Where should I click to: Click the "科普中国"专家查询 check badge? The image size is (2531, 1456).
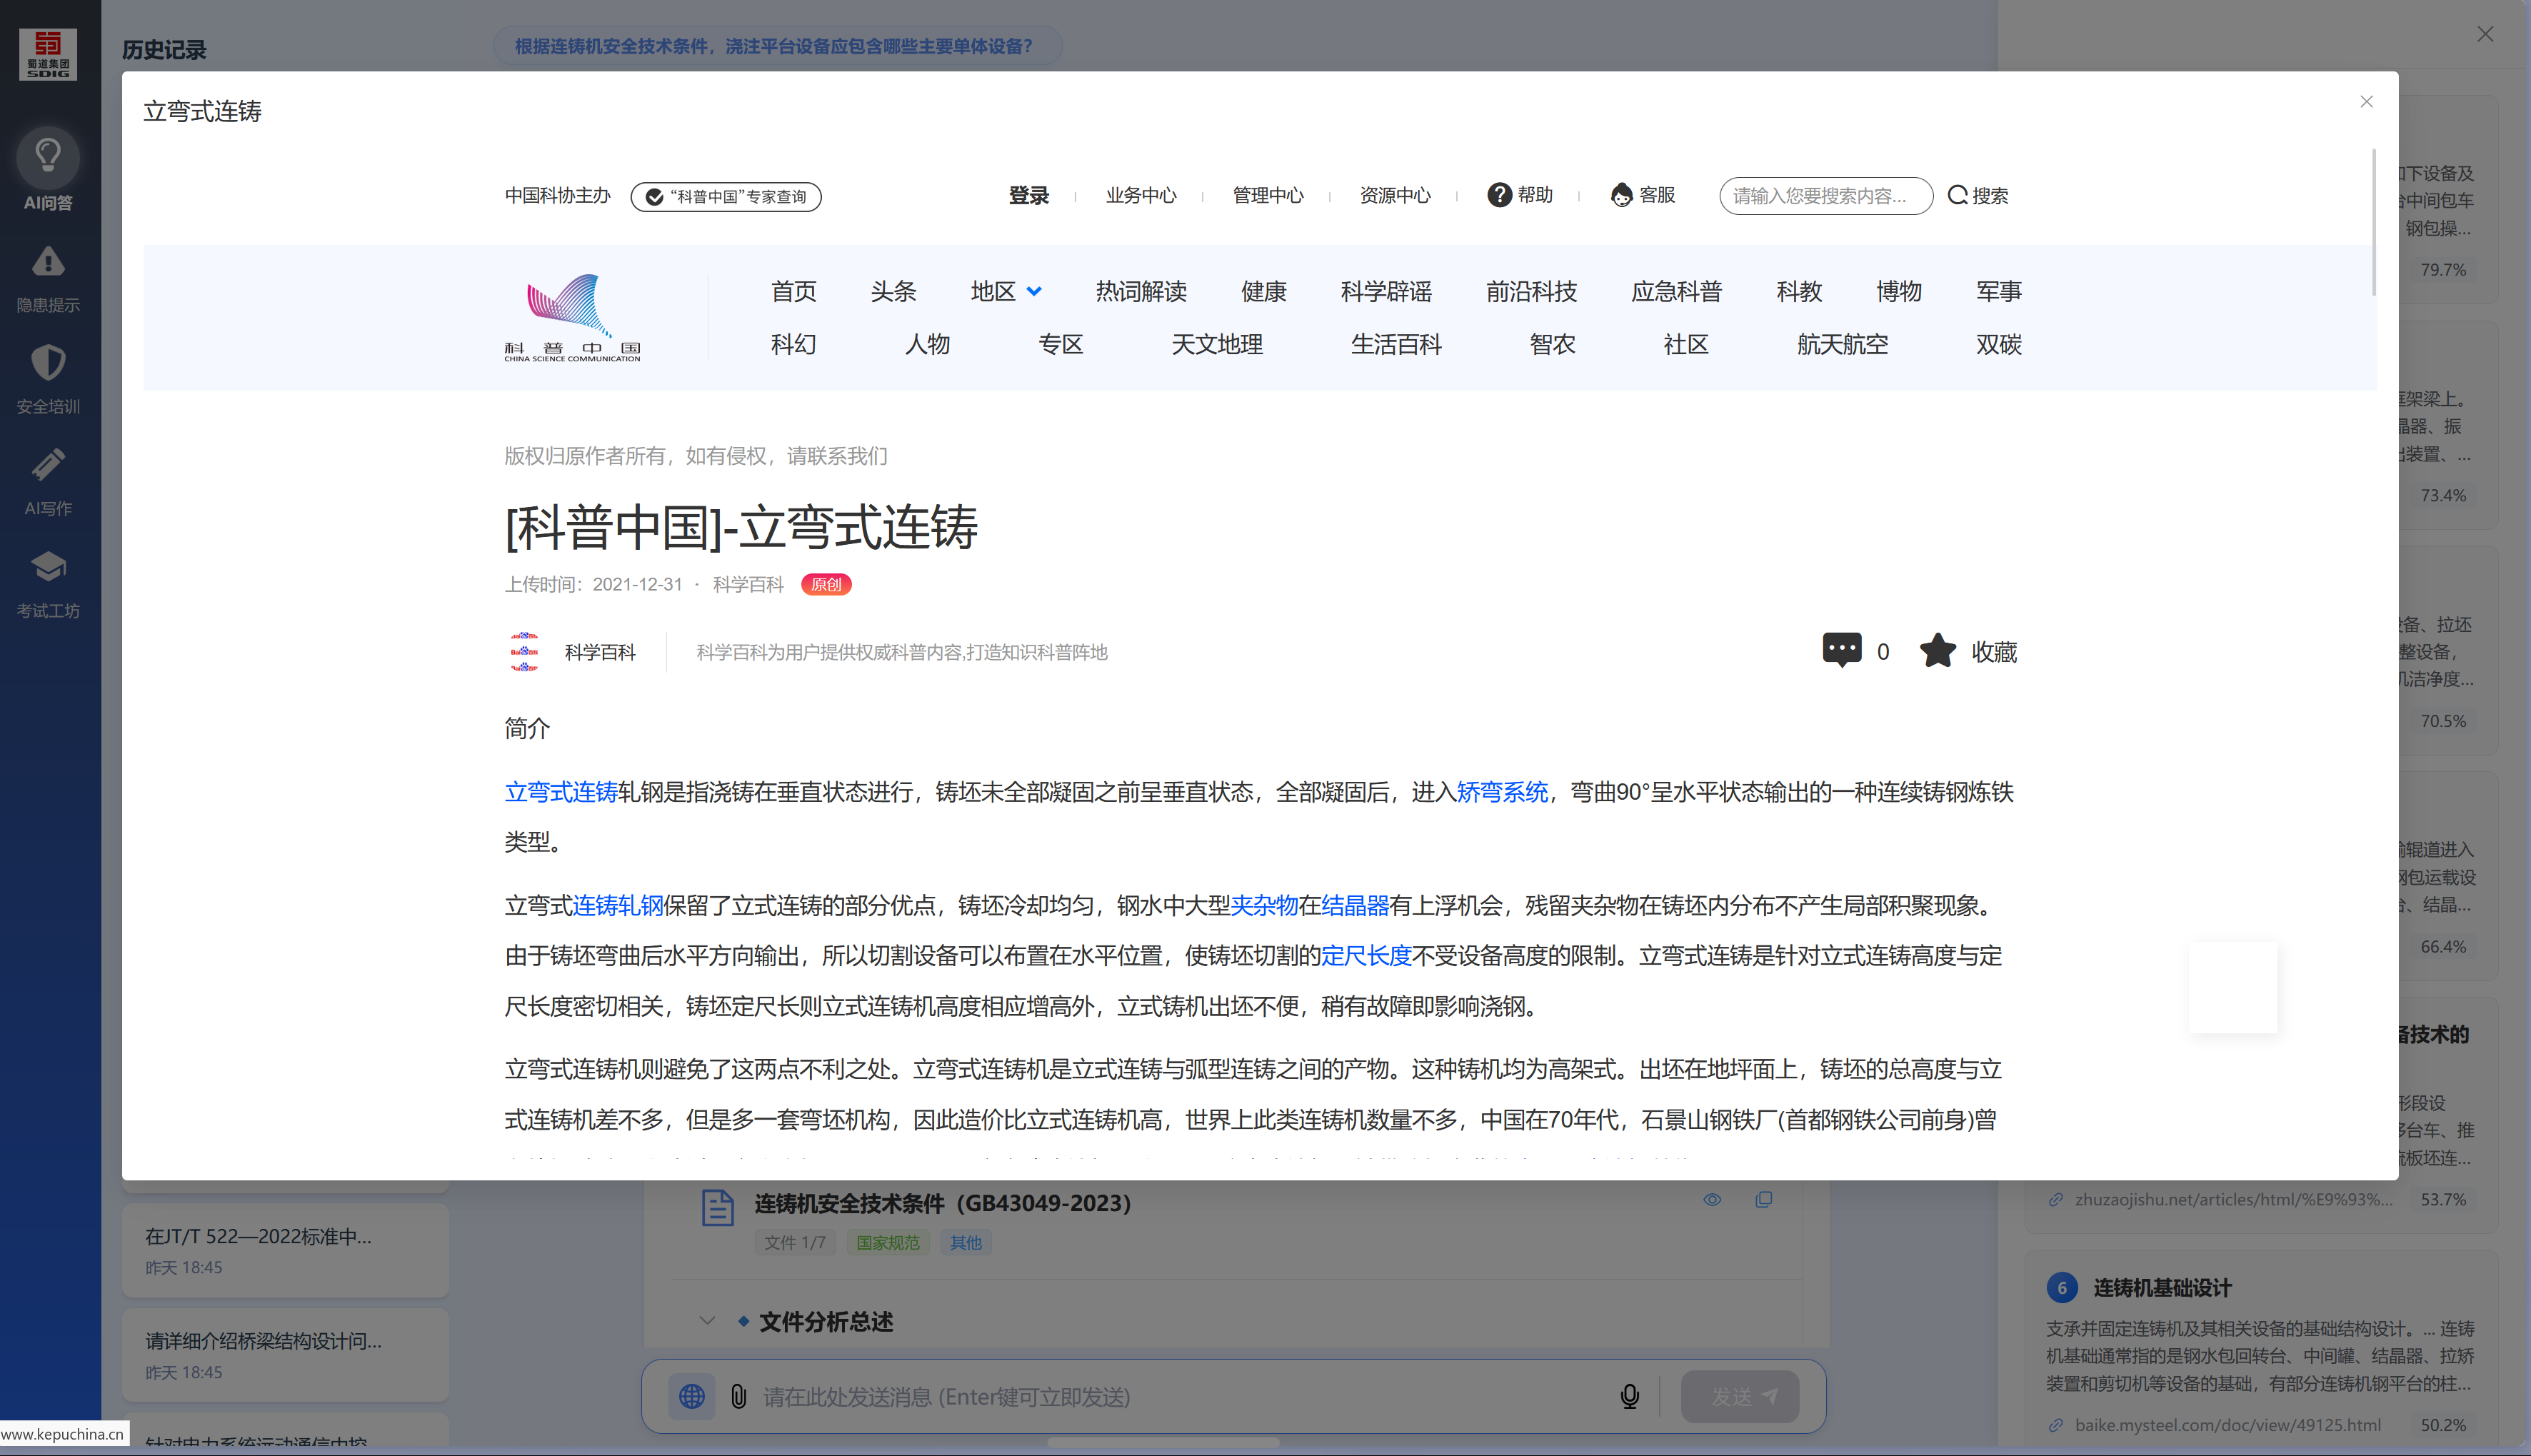(x=726, y=196)
